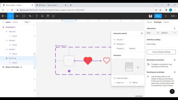This screenshot has width=178, height=100.
Task: Click the Share button
Action: pyautogui.click(x=158, y=16)
